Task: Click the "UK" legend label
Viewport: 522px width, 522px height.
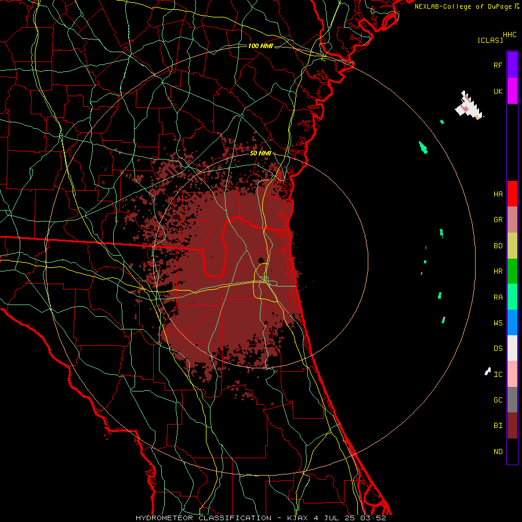Action: click(498, 91)
